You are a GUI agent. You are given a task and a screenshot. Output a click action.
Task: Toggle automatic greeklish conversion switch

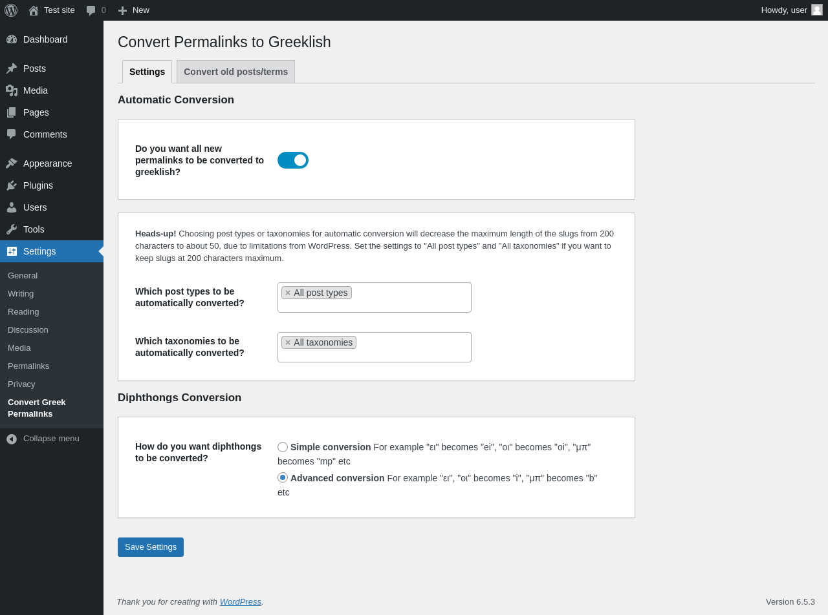pos(293,160)
